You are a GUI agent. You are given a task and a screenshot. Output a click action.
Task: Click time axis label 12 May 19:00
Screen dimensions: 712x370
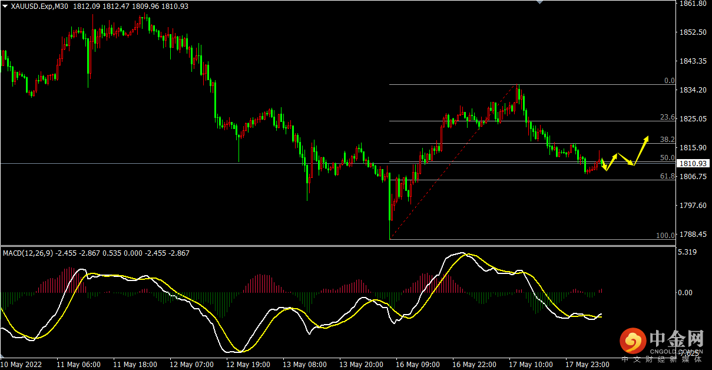click(248, 365)
